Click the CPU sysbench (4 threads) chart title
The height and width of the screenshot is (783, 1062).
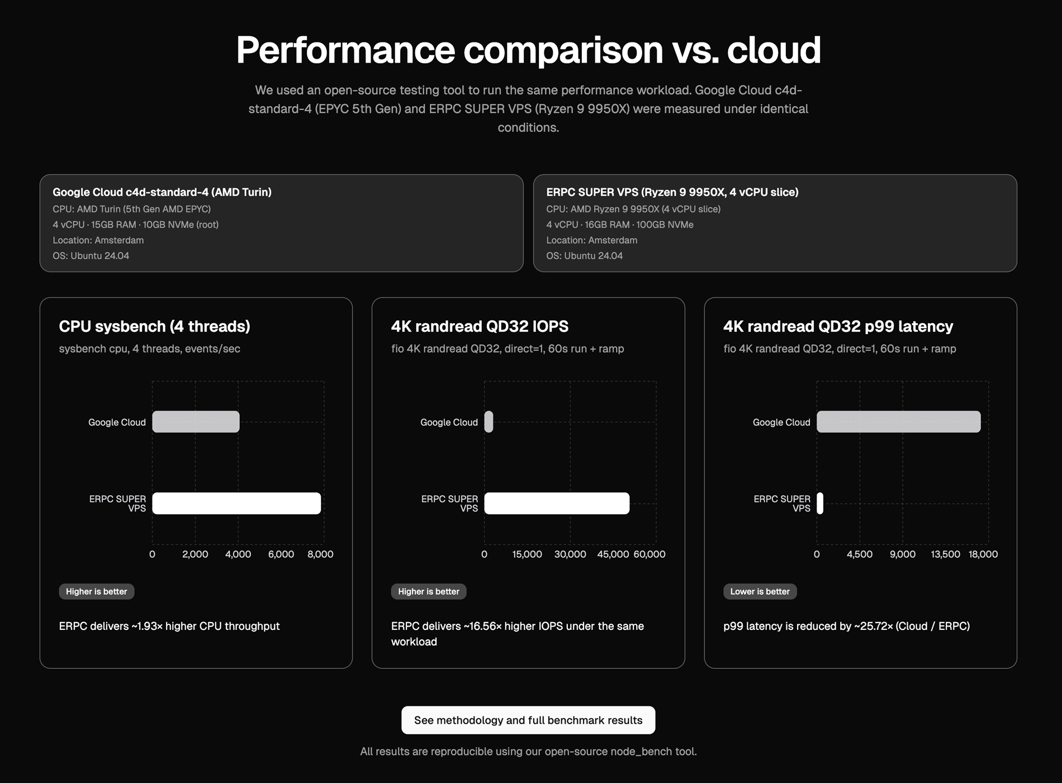point(155,327)
